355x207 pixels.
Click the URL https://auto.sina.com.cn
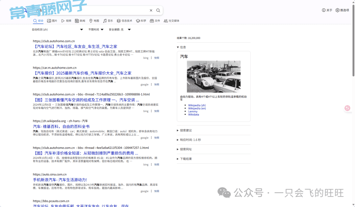coord(50,174)
